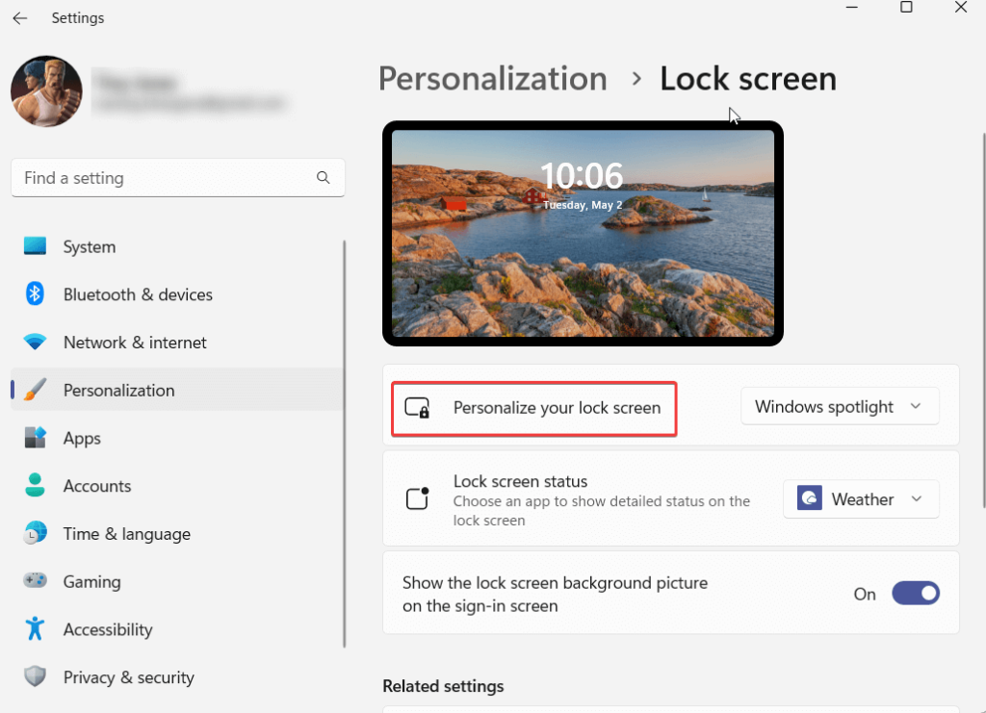Open the Weather lock screen status dropdown

(x=860, y=499)
